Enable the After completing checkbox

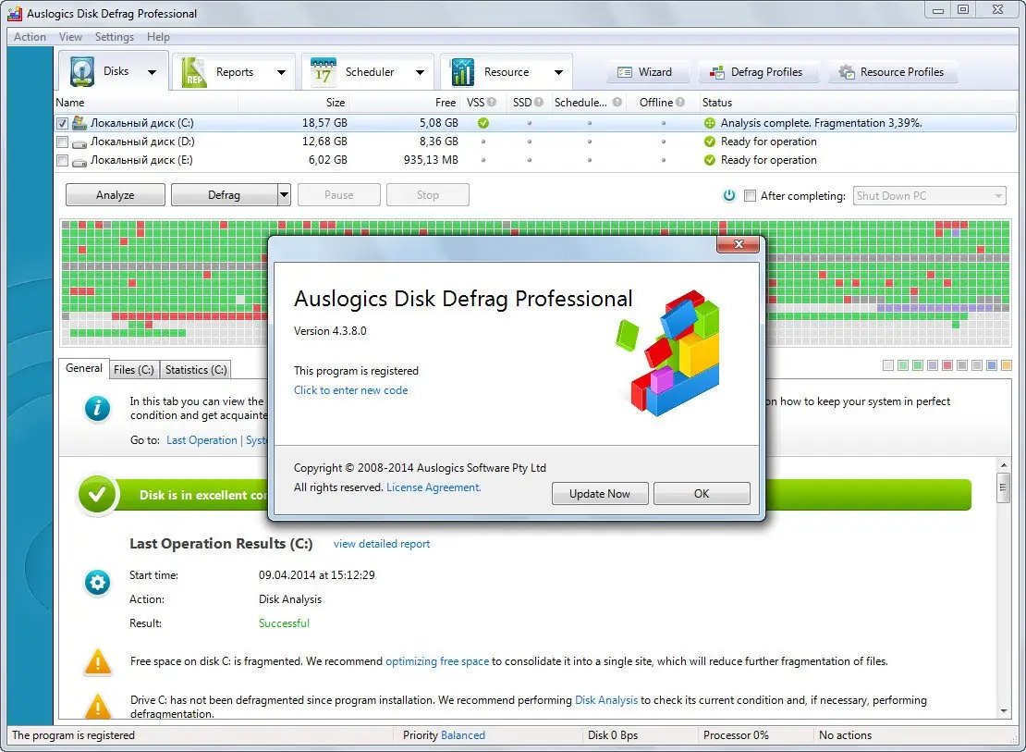coord(751,195)
